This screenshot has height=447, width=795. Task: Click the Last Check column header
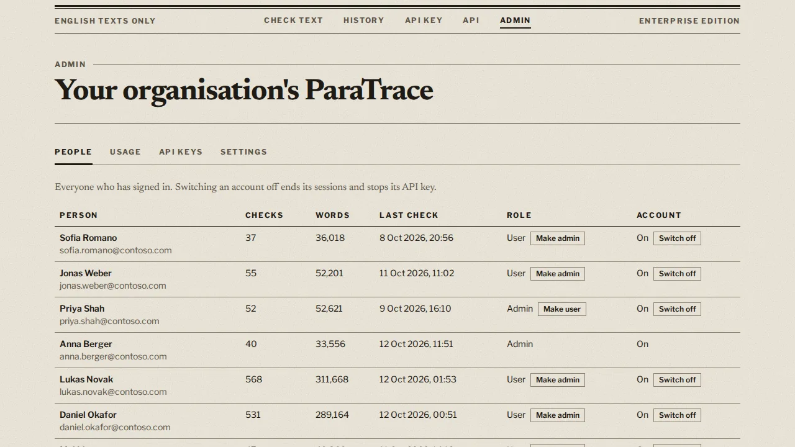point(409,215)
